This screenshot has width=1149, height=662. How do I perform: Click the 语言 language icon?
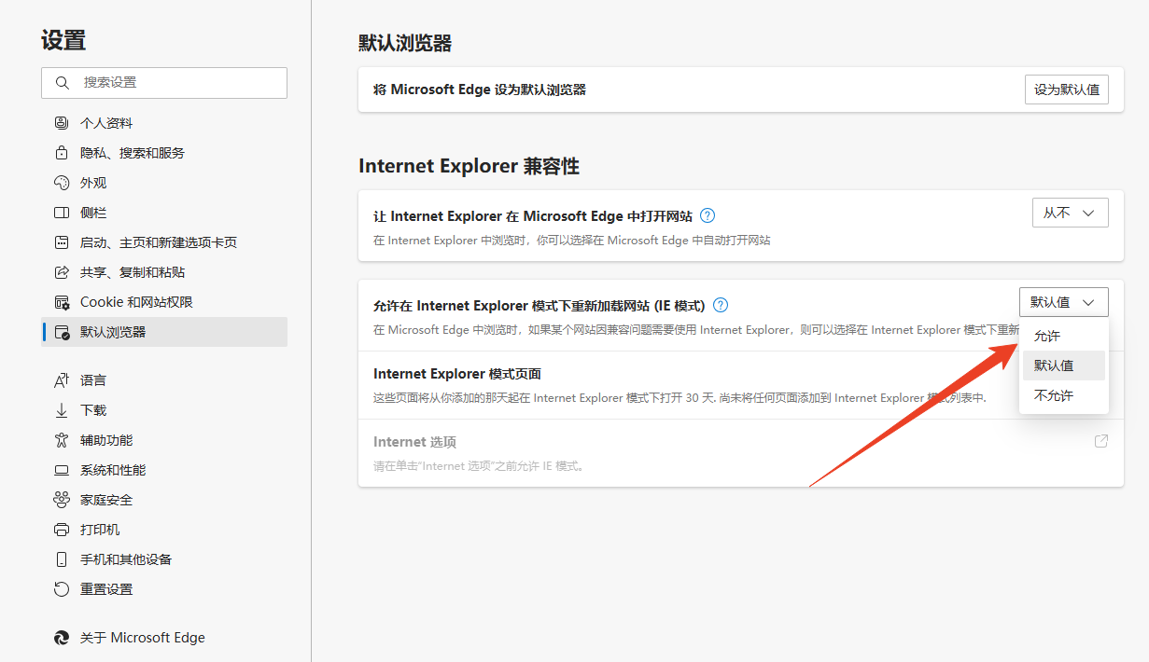click(x=62, y=380)
